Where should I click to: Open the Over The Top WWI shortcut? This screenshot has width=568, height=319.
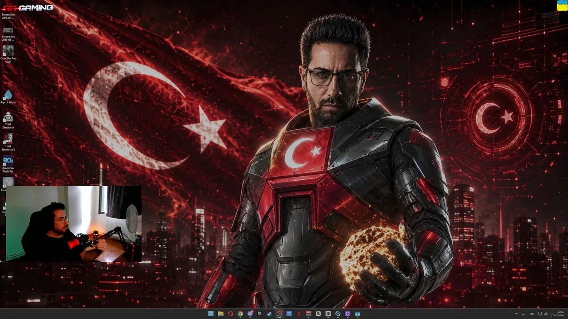pyautogui.click(x=8, y=54)
